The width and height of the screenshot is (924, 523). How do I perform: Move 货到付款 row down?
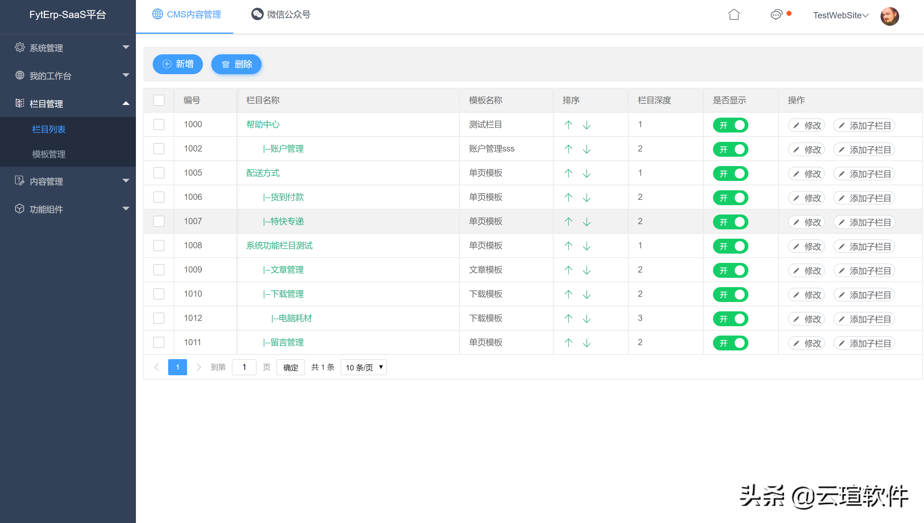coord(586,198)
